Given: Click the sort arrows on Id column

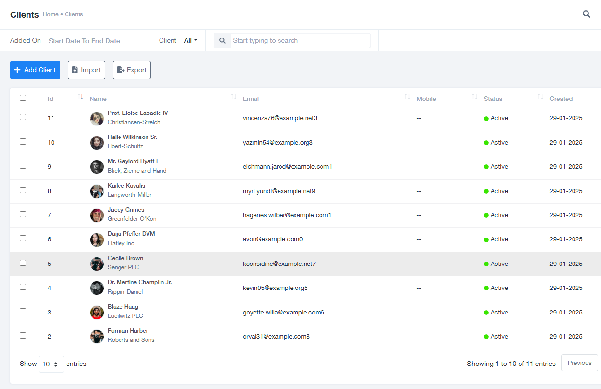Looking at the screenshot, I should [x=80, y=97].
